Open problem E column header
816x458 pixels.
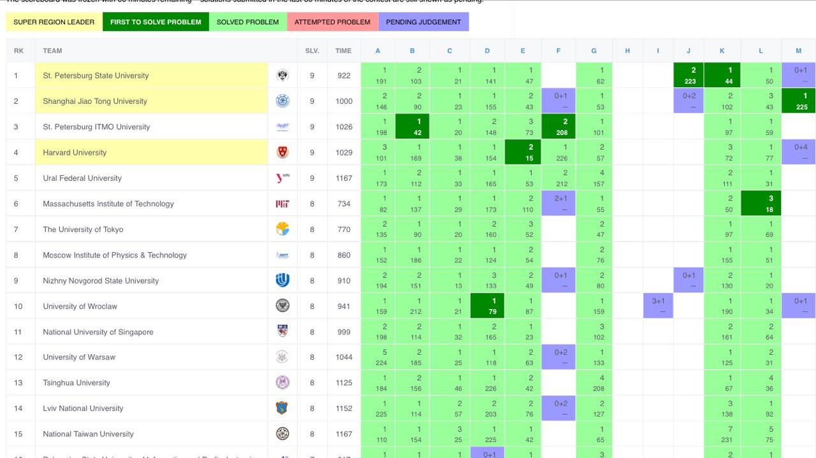[523, 51]
